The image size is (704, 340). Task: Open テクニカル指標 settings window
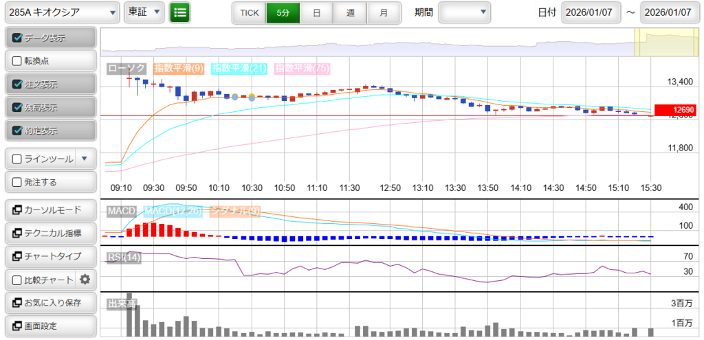pyautogui.click(x=49, y=234)
